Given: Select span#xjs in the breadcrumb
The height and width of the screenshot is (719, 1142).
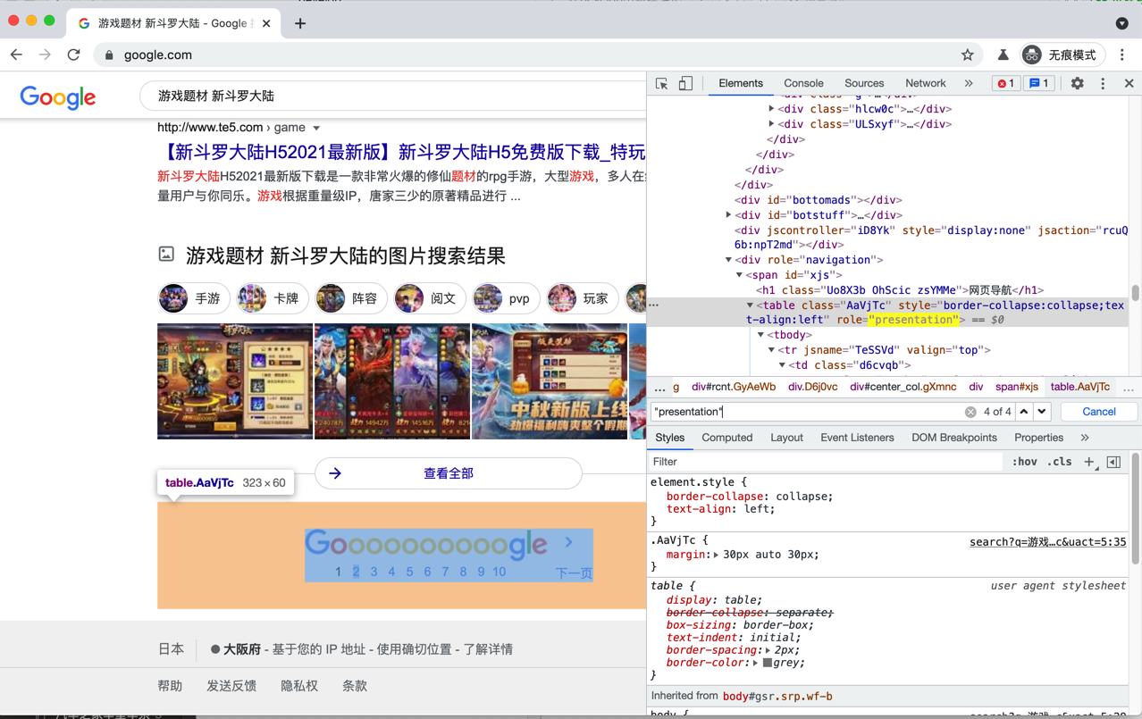Looking at the screenshot, I should 1017,387.
